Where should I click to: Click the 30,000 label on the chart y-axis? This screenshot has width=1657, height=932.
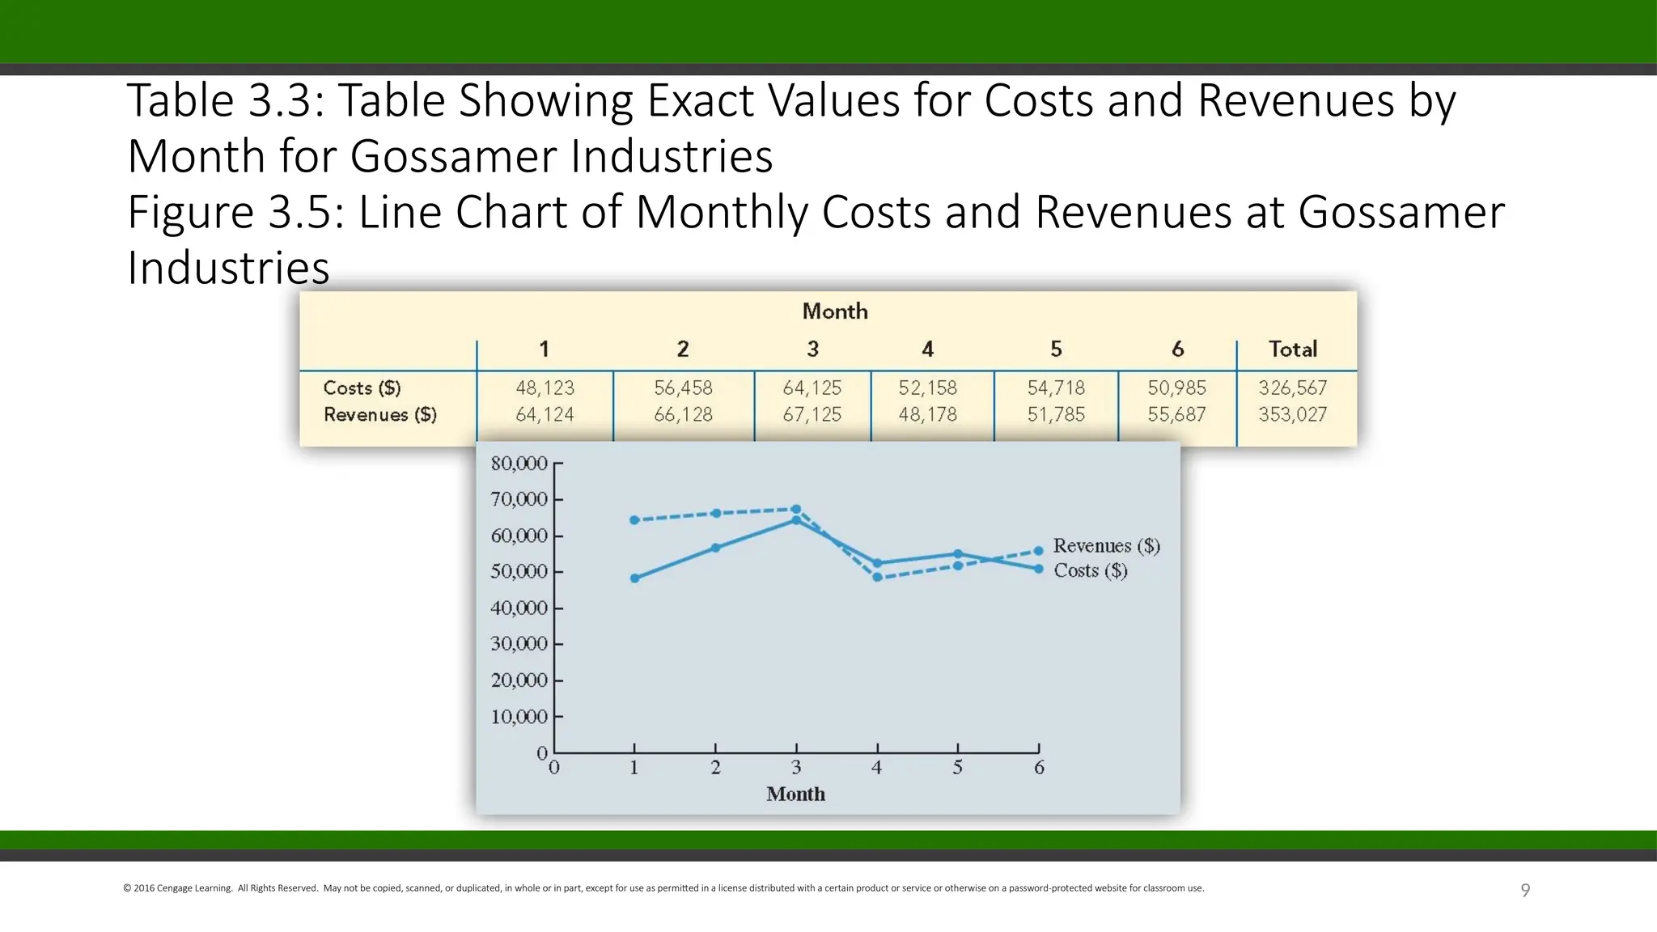(519, 644)
